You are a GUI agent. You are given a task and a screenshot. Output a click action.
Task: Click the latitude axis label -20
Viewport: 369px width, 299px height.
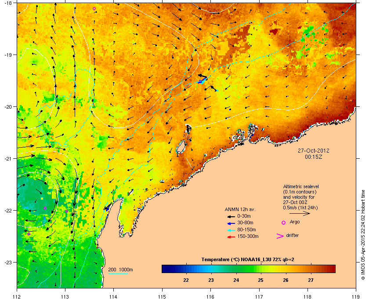[7, 106]
